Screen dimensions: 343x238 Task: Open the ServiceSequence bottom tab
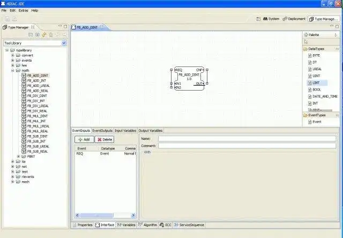[x=189, y=225]
